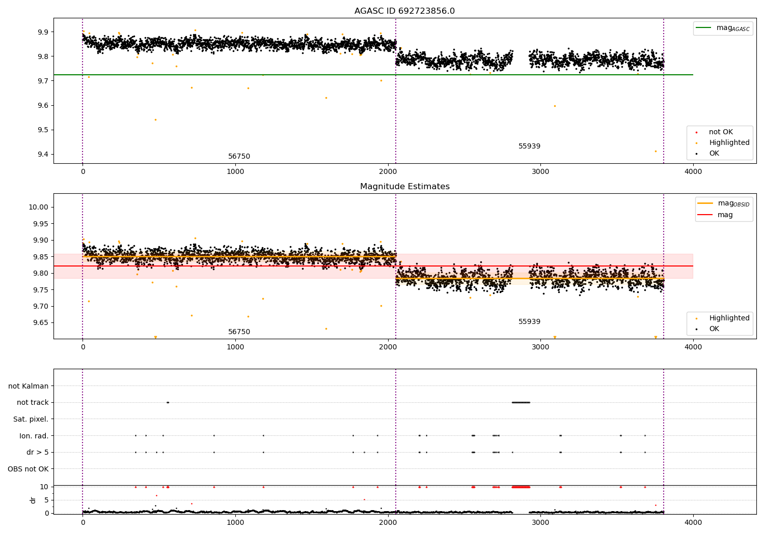764x534 pixels.
Task: Click the 2000 x-tick of the top plot
Action: click(x=388, y=172)
